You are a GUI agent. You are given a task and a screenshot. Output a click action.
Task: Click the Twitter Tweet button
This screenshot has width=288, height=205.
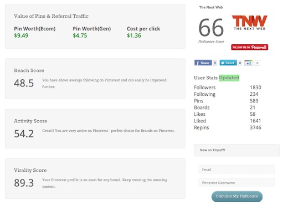pyautogui.click(x=228, y=63)
